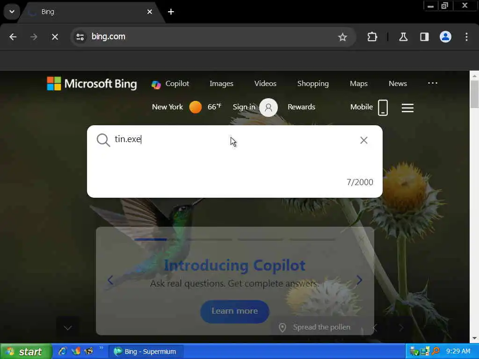Click the Mobile link
Image resolution: width=479 pixels, height=359 pixels.
(x=362, y=107)
